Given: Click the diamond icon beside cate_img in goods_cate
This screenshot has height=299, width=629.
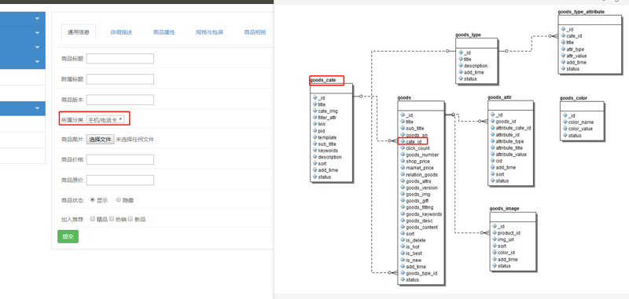Looking at the screenshot, I should tap(314, 111).
